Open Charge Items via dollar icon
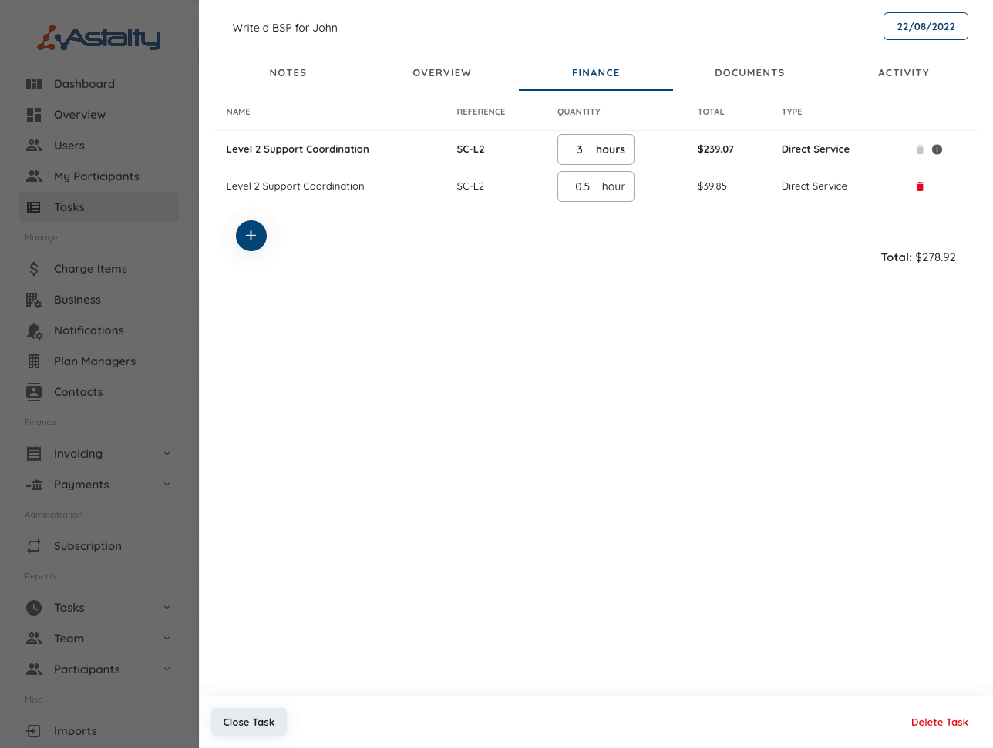 click(x=34, y=269)
